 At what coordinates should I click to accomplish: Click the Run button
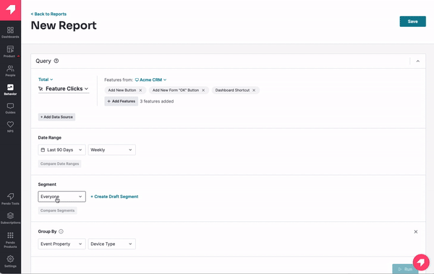click(x=405, y=269)
